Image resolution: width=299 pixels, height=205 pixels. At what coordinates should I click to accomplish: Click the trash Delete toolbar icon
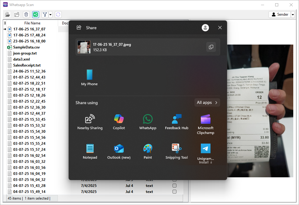[x=26, y=14]
